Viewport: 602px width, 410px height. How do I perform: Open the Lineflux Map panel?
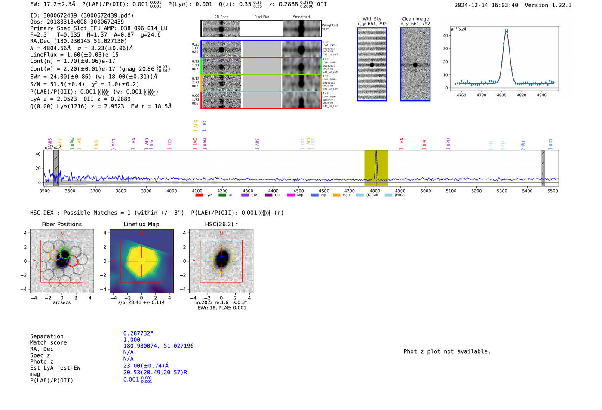coord(141,261)
